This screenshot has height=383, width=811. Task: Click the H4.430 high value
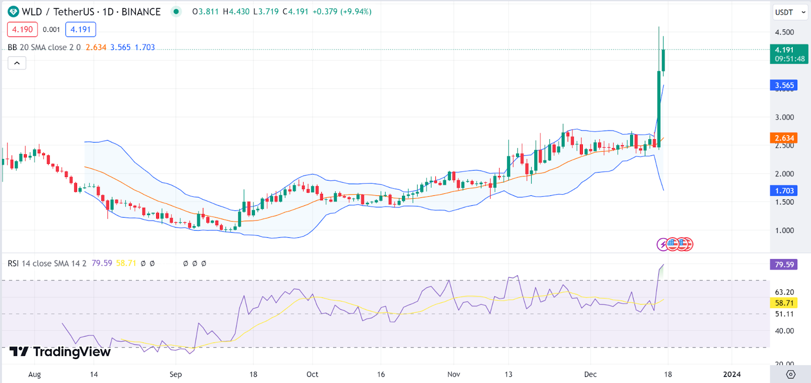pos(236,12)
